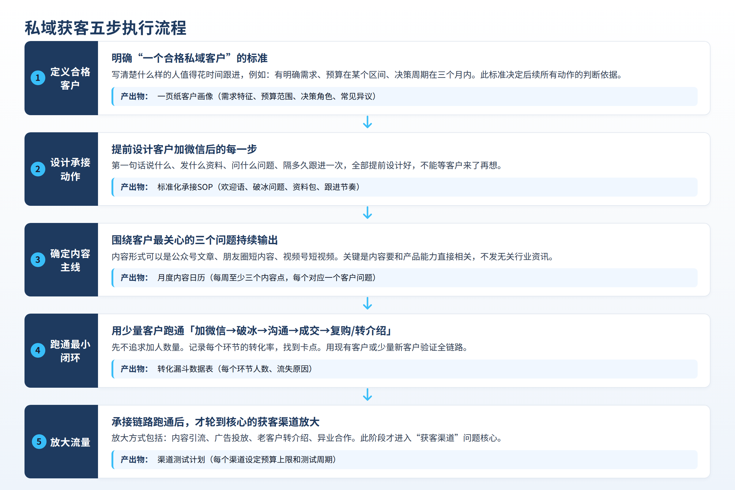Click heading 明确“一个合格私域客户”的标准
Image resolution: width=735 pixels, height=490 pixels.
pos(189,58)
